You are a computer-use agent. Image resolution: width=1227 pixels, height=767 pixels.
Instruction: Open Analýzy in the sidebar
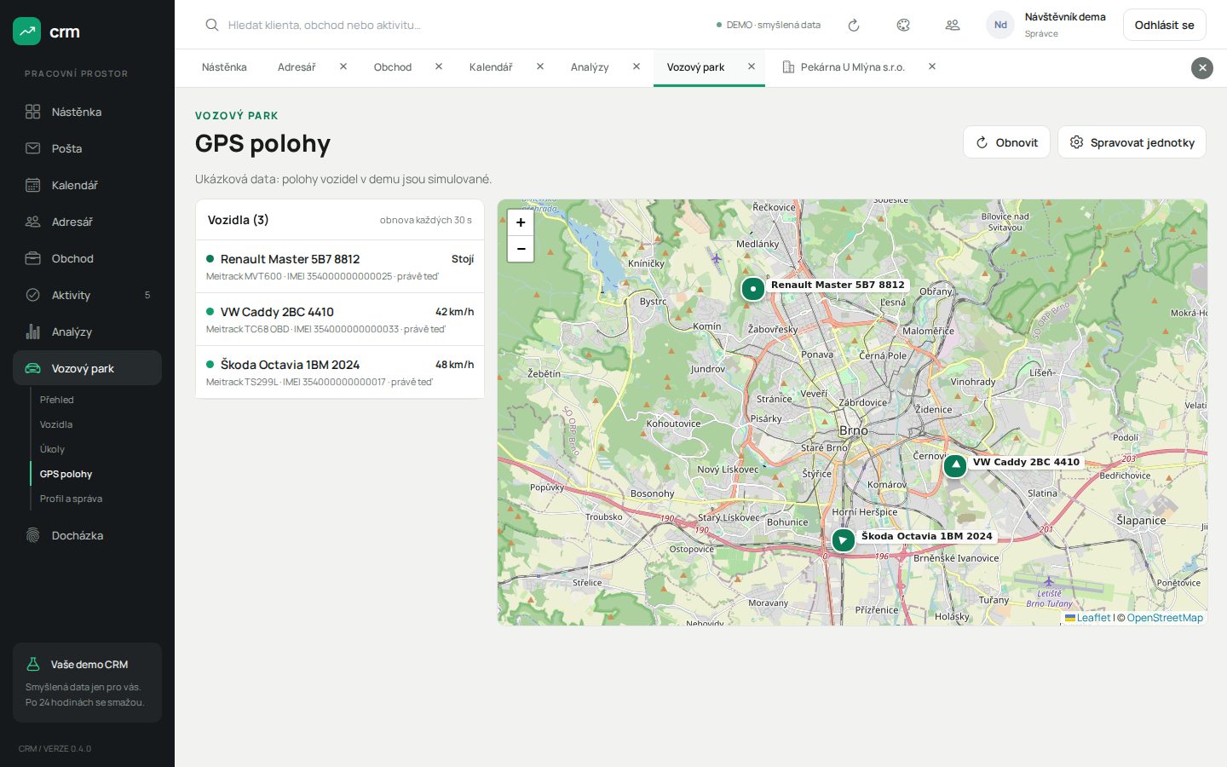point(87,332)
